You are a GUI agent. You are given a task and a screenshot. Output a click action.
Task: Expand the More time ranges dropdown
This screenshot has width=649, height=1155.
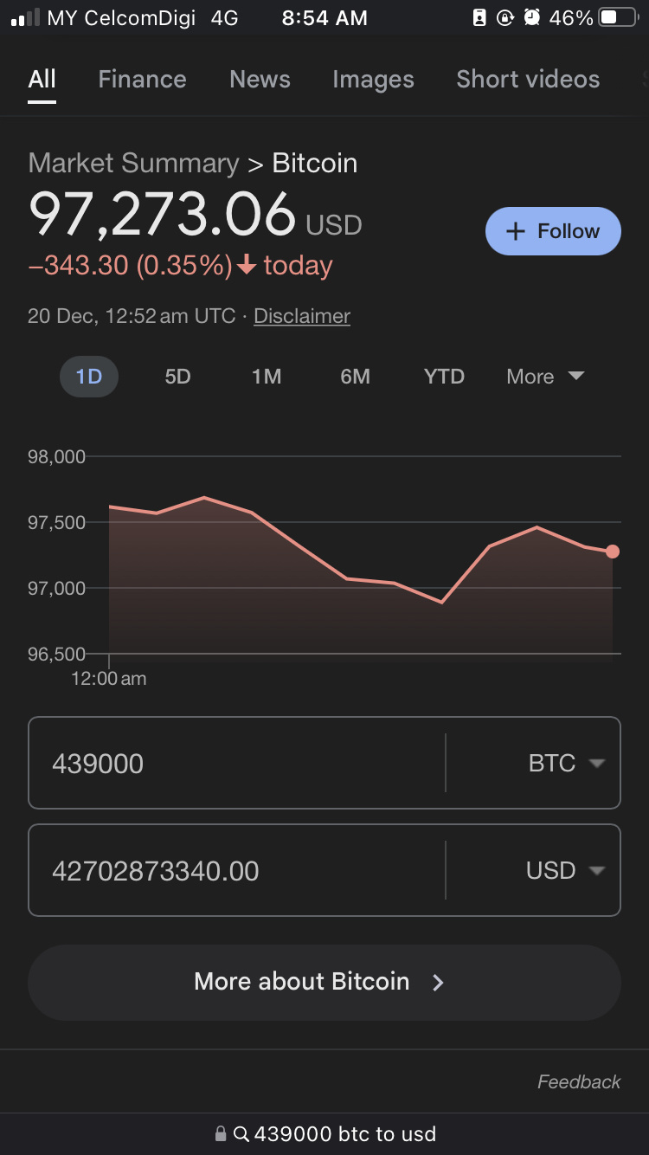pos(546,377)
